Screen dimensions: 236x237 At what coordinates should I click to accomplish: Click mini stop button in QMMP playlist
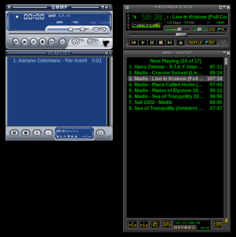(69, 136)
